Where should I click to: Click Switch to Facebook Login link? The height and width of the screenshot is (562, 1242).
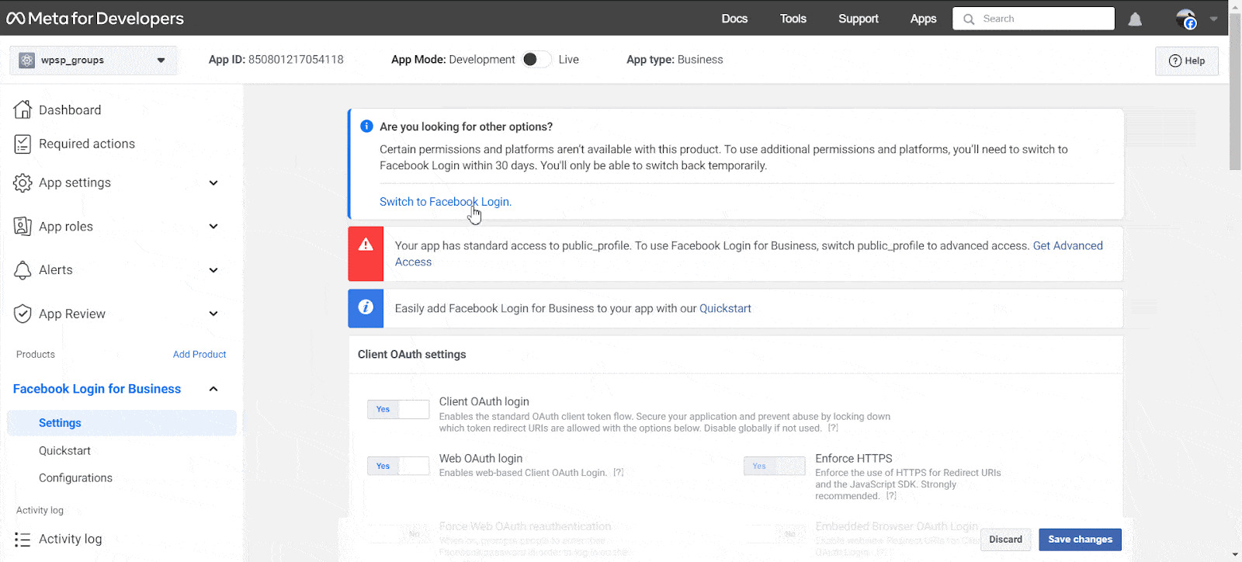pos(445,202)
